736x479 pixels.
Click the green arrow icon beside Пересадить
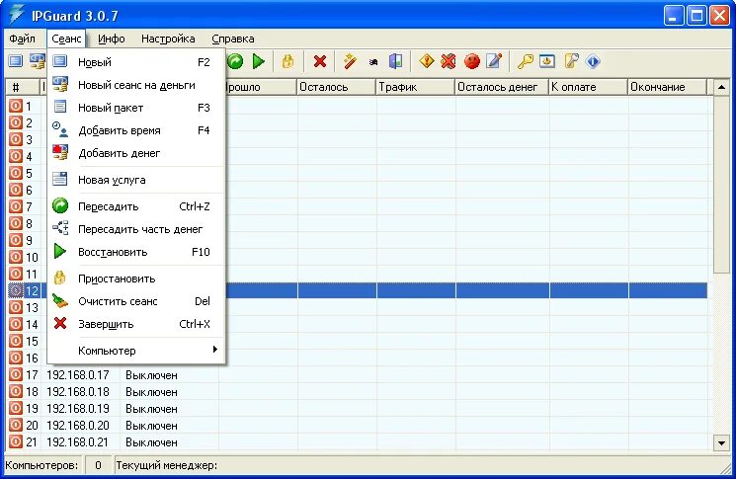[x=60, y=206]
